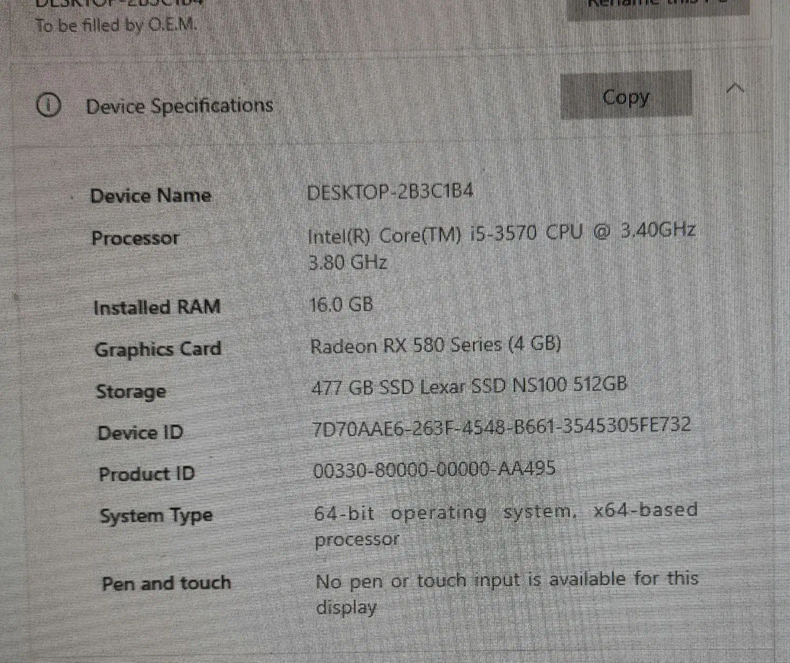This screenshot has width=790, height=663.
Task: Click the info icon beside Device Specifications
Action: click(x=48, y=106)
